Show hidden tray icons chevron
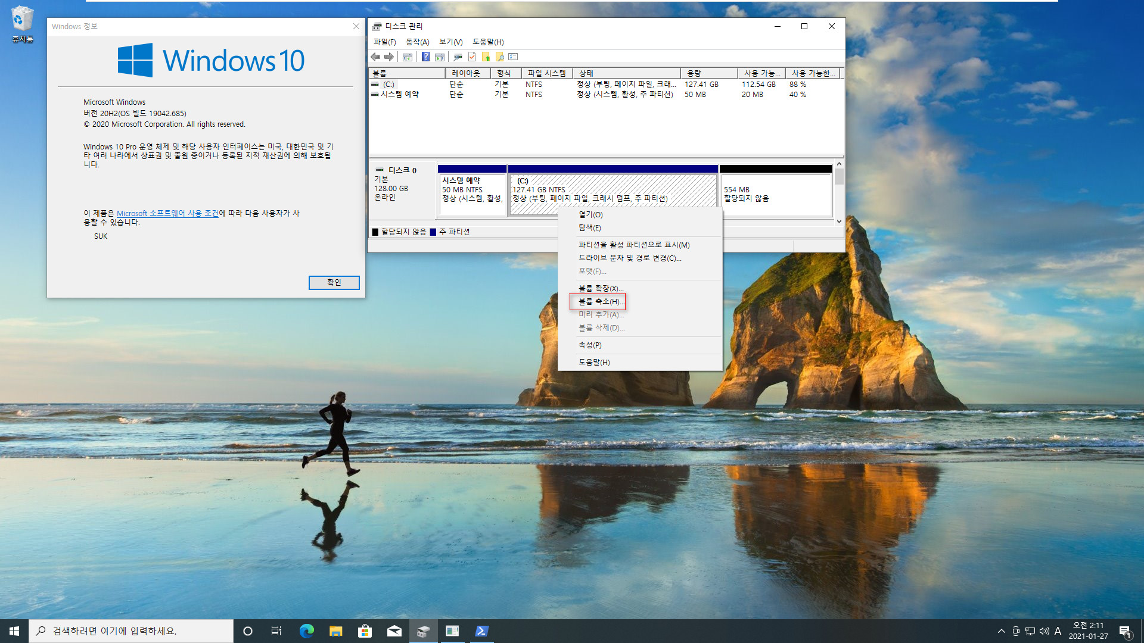The width and height of the screenshot is (1144, 643). pos(1002,631)
